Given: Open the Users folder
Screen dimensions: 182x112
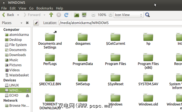Looking at the screenshot, I should tap(83, 98).
